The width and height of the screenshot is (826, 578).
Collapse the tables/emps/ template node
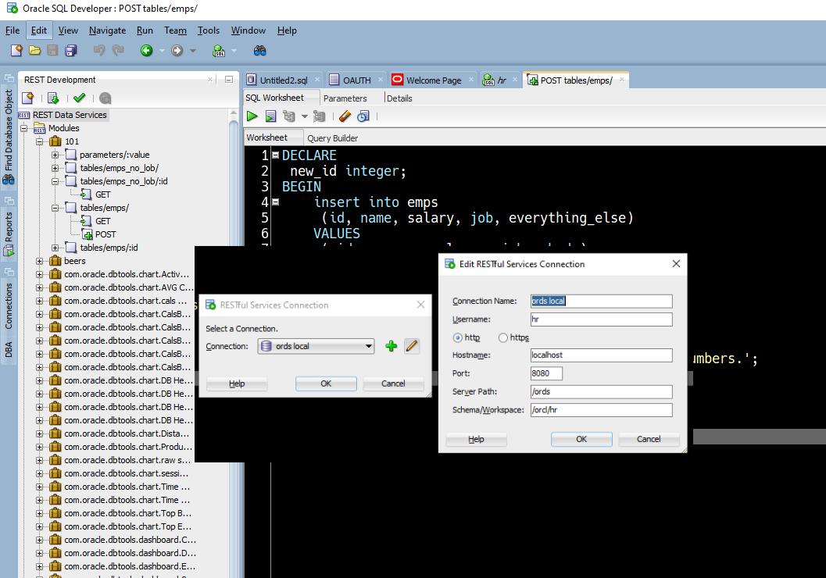click(x=55, y=208)
